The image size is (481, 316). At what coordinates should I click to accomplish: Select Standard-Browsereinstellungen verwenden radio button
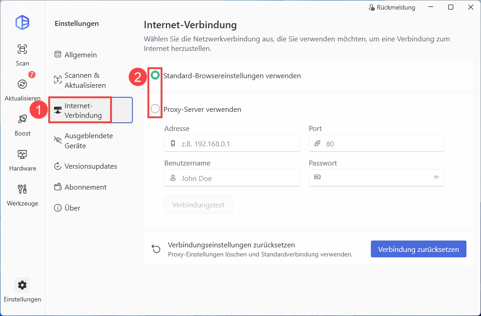(x=155, y=75)
